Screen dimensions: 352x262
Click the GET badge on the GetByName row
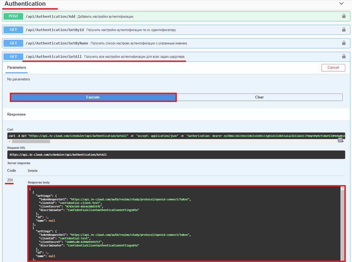13,43
